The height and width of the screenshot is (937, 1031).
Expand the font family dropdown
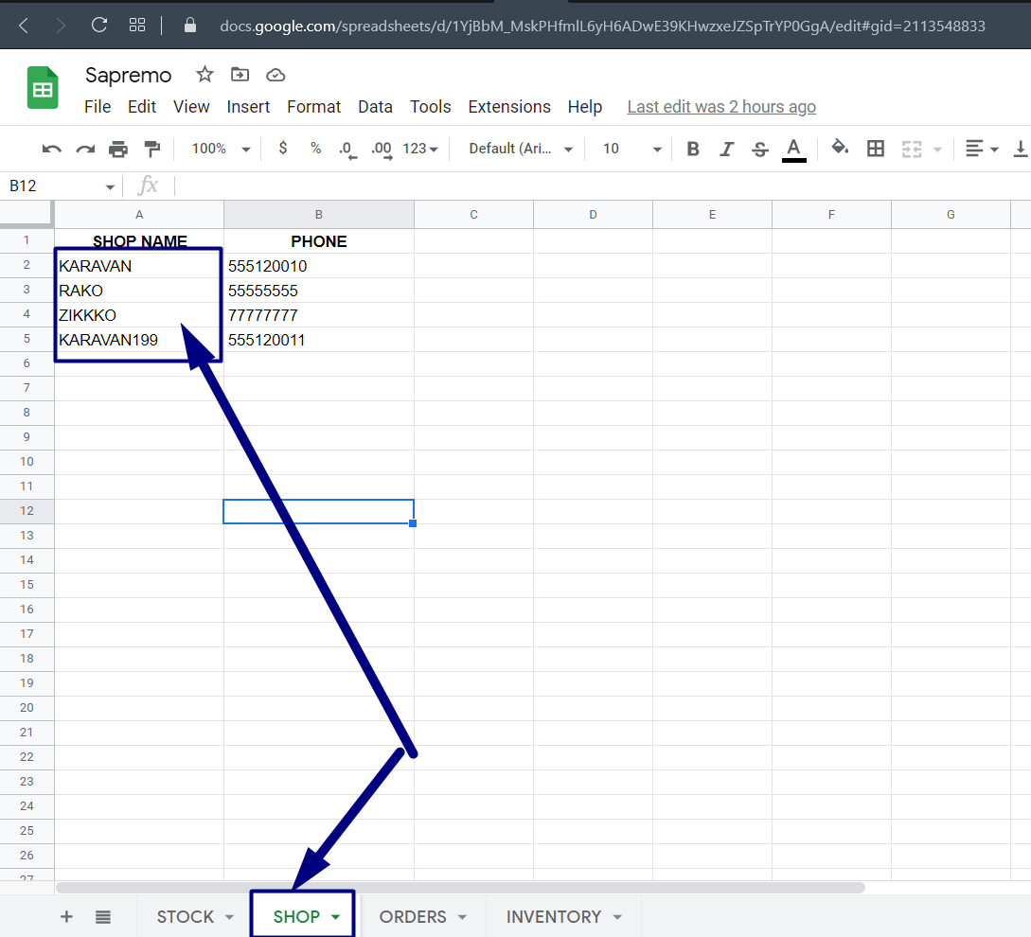pyautogui.click(x=521, y=149)
